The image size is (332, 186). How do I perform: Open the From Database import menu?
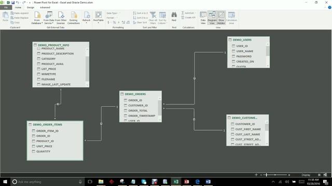37,18
